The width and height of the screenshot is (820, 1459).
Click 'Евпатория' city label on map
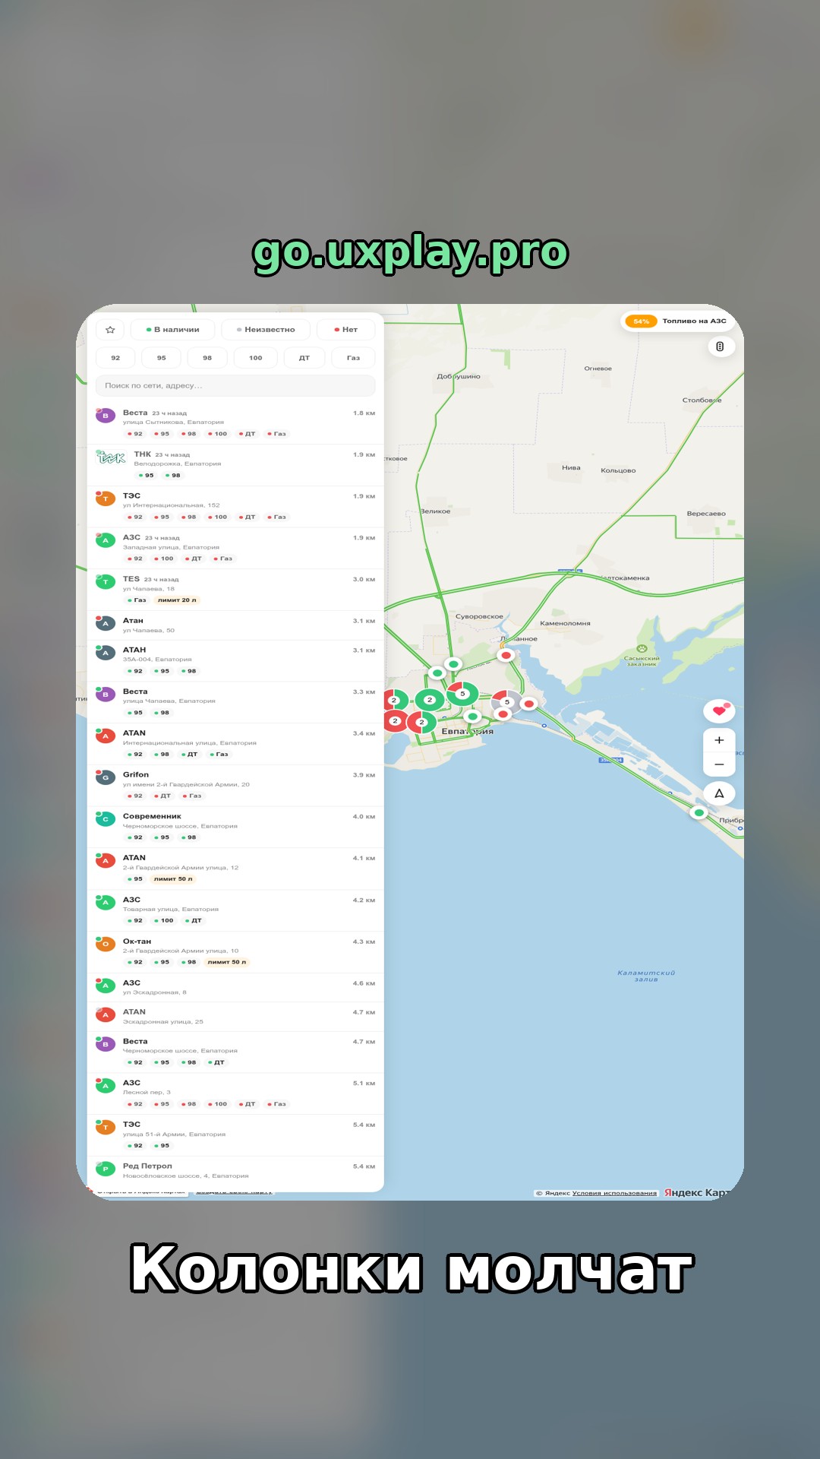[x=468, y=731]
